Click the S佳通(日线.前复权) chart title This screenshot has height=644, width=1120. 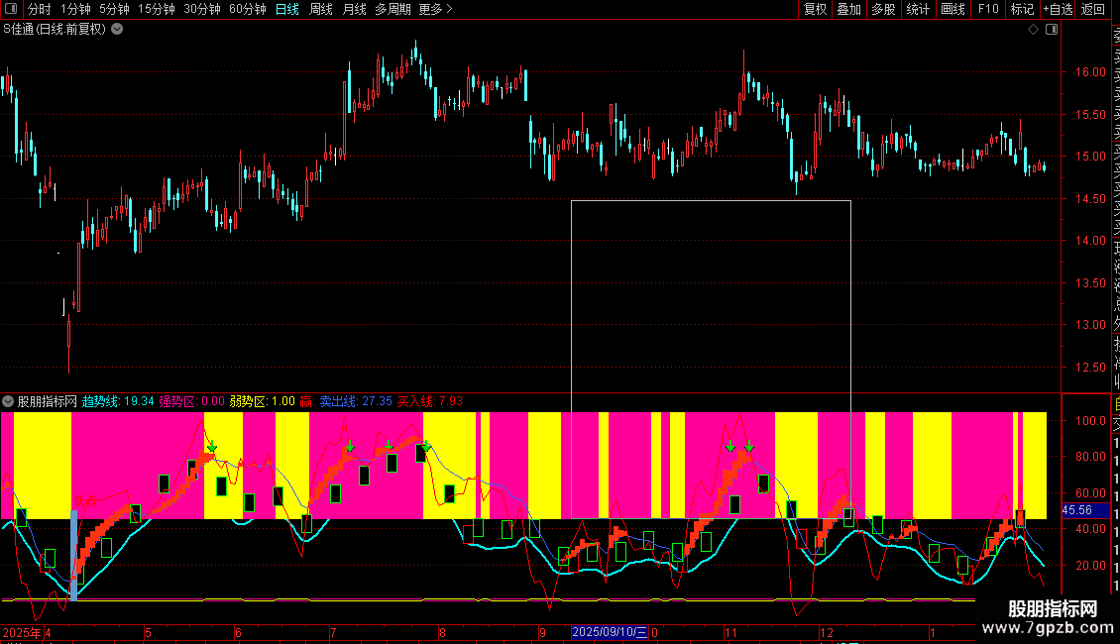coord(55,30)
